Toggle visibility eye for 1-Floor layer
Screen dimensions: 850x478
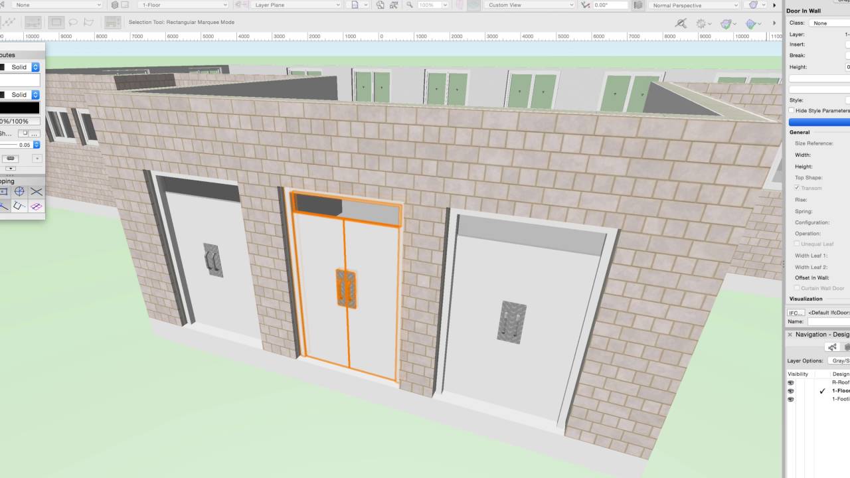click(791, 391)
